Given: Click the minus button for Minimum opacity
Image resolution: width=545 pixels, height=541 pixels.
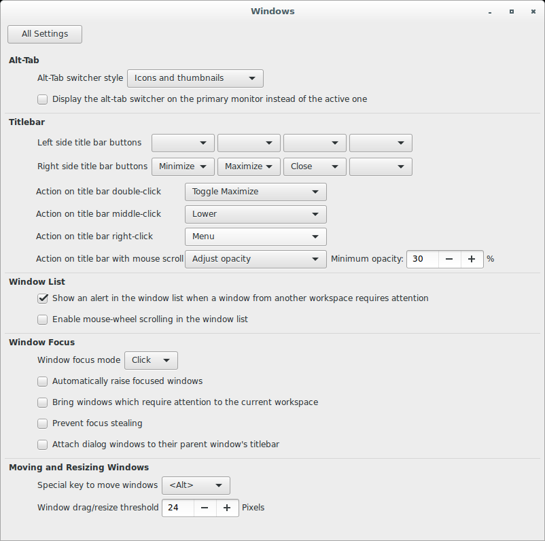Looking at the screenshot, I should [449, 259].
